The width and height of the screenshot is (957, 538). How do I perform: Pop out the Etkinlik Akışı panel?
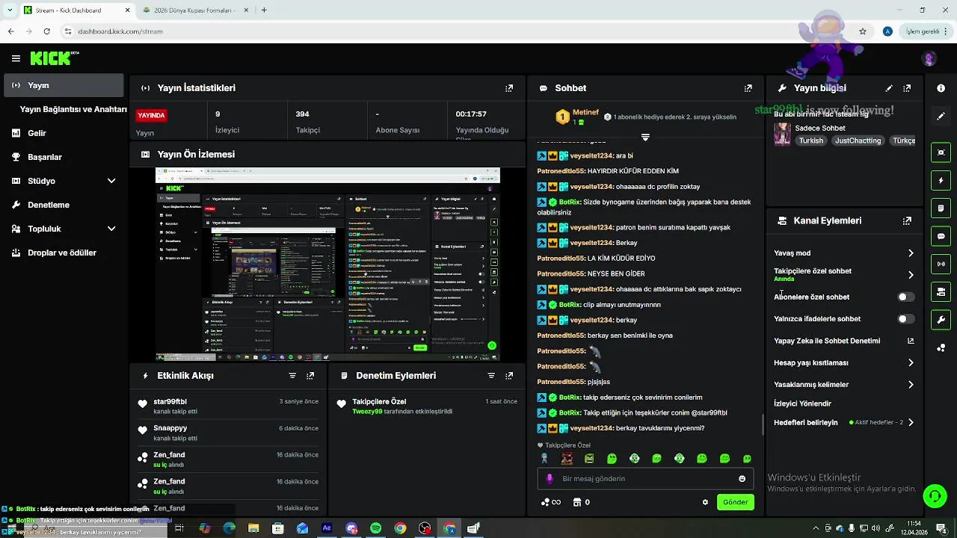pos(310,376)
